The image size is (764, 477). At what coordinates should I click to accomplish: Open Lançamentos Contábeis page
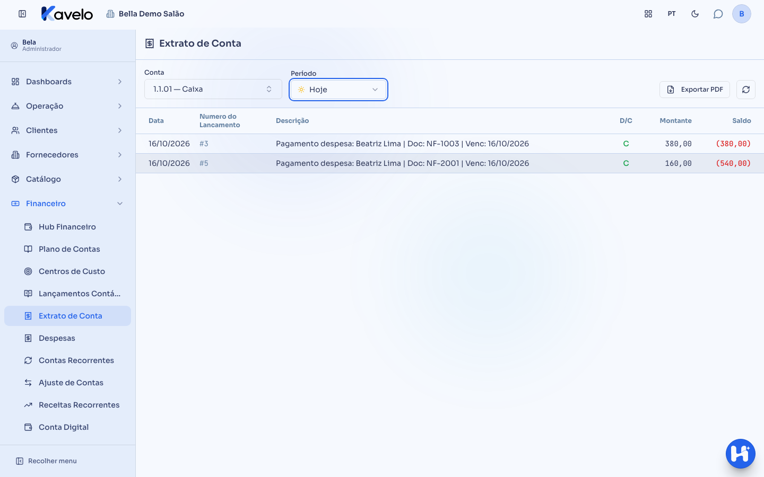[x=67, y=294]
